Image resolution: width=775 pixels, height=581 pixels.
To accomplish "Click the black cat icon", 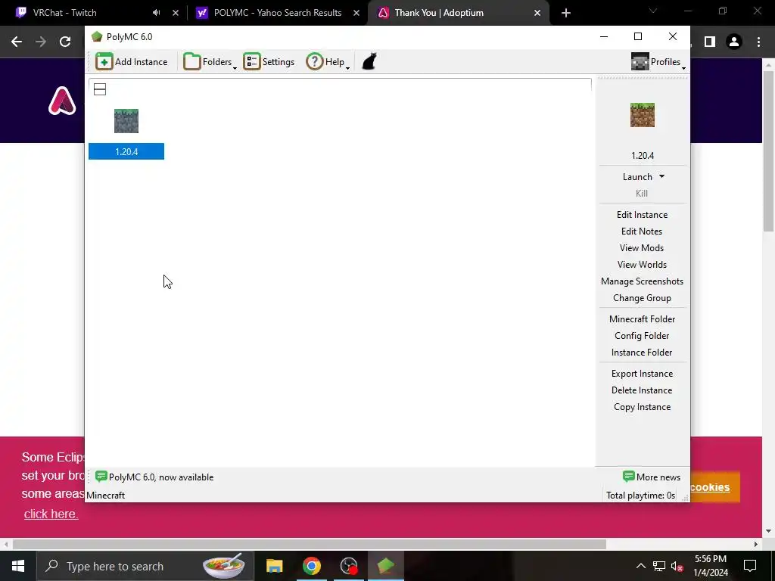I will point(369,62).
